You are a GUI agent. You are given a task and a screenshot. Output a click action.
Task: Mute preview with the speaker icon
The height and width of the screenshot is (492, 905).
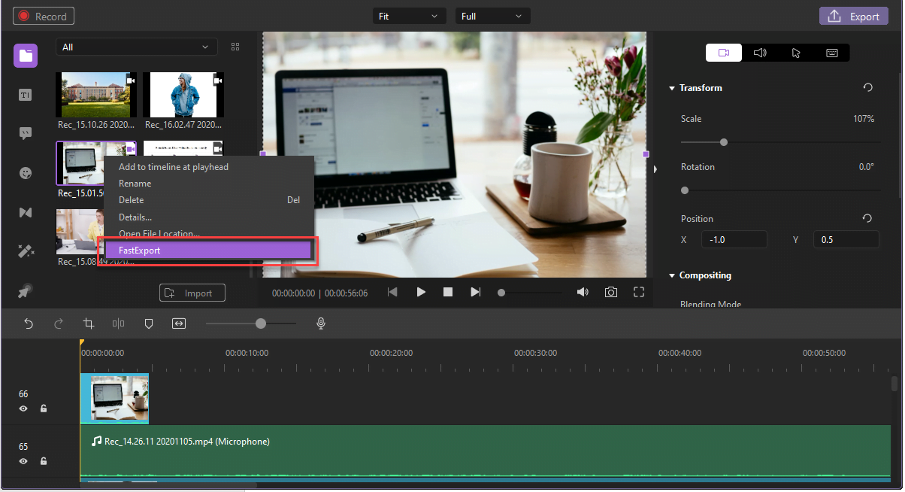[583, 292]
